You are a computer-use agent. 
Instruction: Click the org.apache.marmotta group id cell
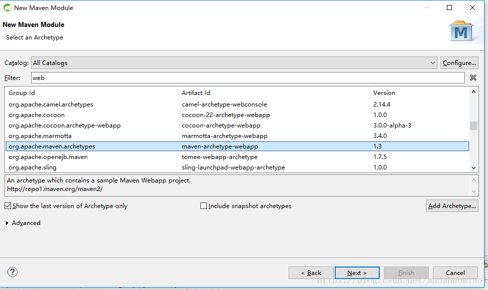pos(40,136)
